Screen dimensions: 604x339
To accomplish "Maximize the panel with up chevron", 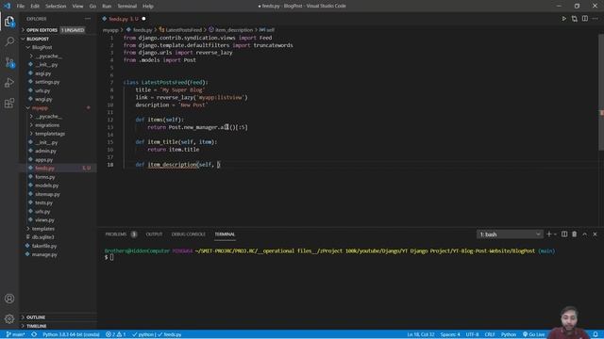I will point(585,234).
